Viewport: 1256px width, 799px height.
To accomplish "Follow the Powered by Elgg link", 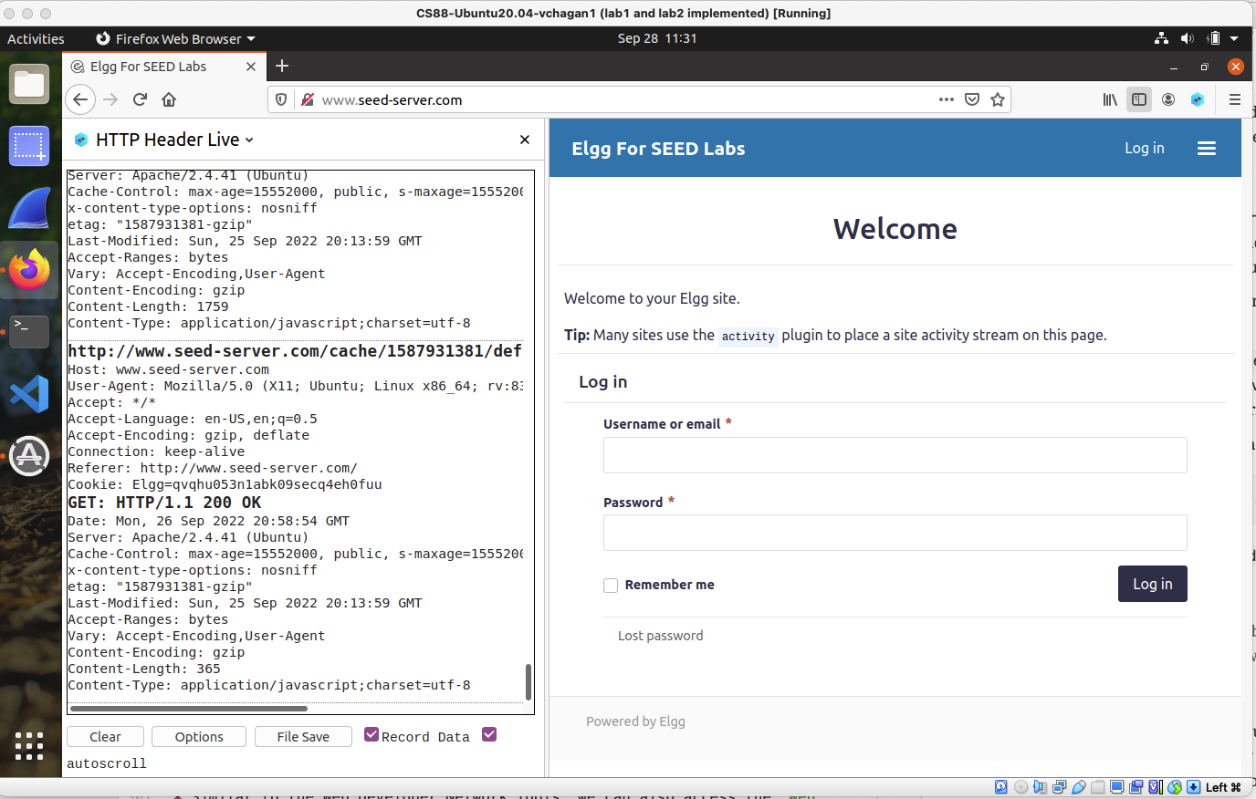I will click(635, 721).
